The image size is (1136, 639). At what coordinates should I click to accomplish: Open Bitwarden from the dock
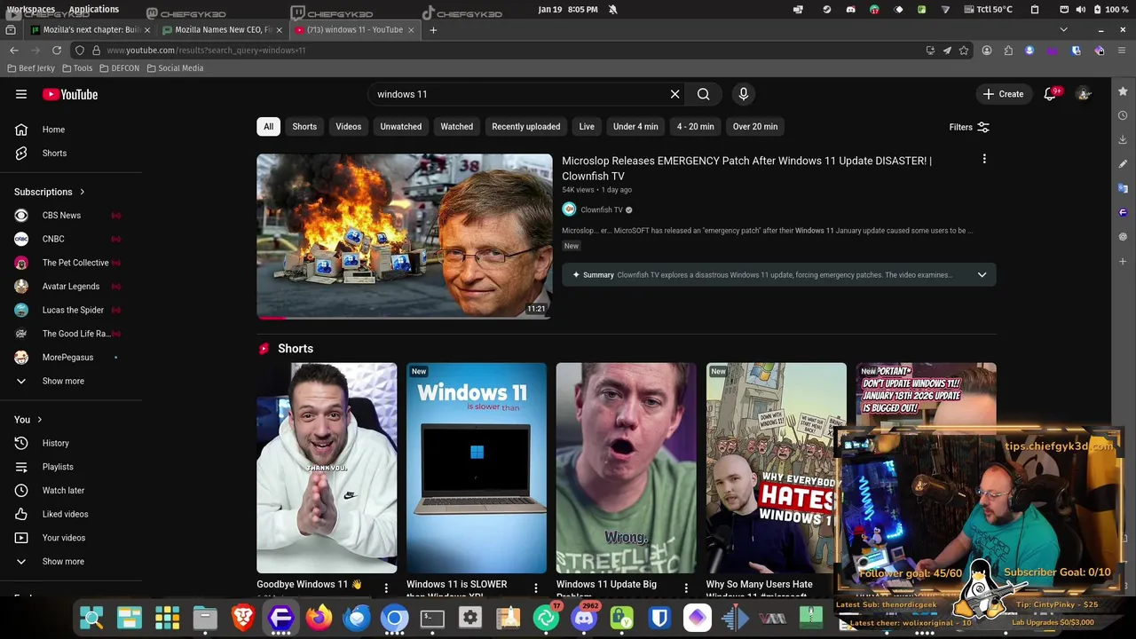[x=659, y=618]
